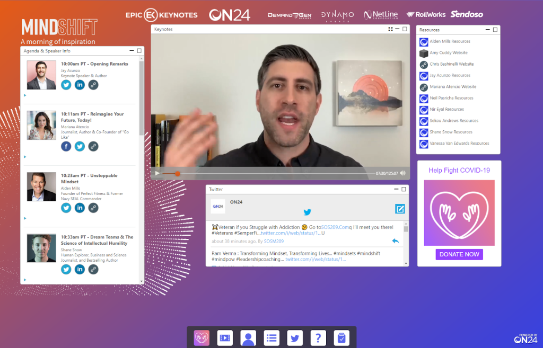Click the NetLine sponsor logo
This screenshot has height=348, width=543.
tap(381, 14)
